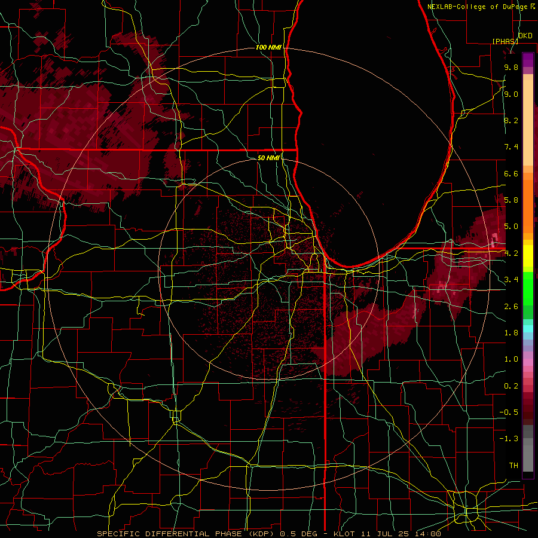The height and width of the screenshot is (538, 538).
Task: Pick the bright green band in the color bar
Action: (528, 289)
